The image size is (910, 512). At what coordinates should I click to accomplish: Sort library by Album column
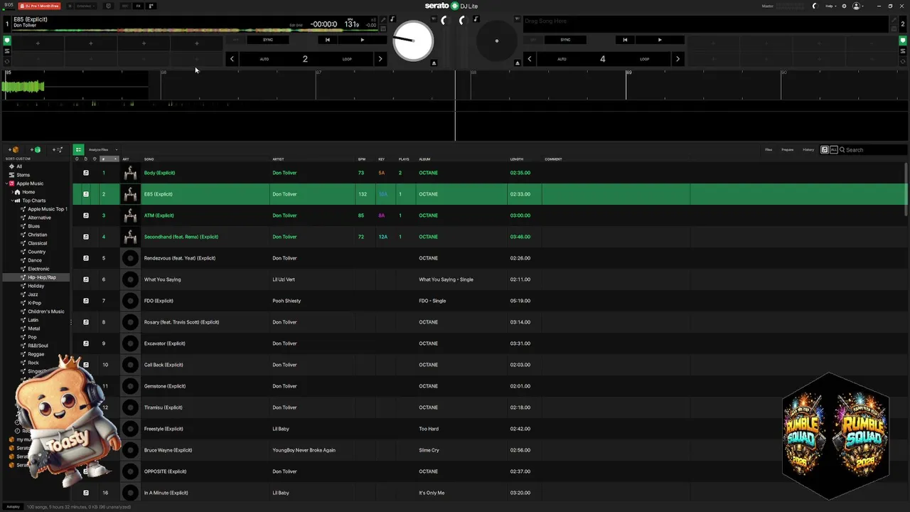click(x=424, y=159)
